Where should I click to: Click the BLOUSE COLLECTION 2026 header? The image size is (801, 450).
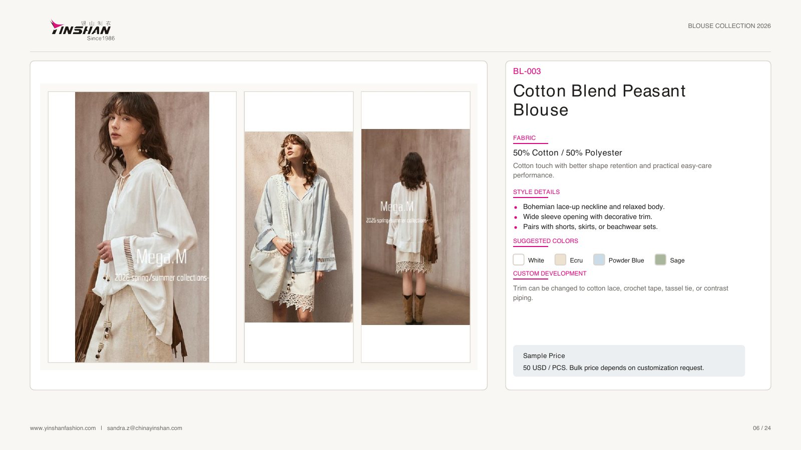[729, 26]
